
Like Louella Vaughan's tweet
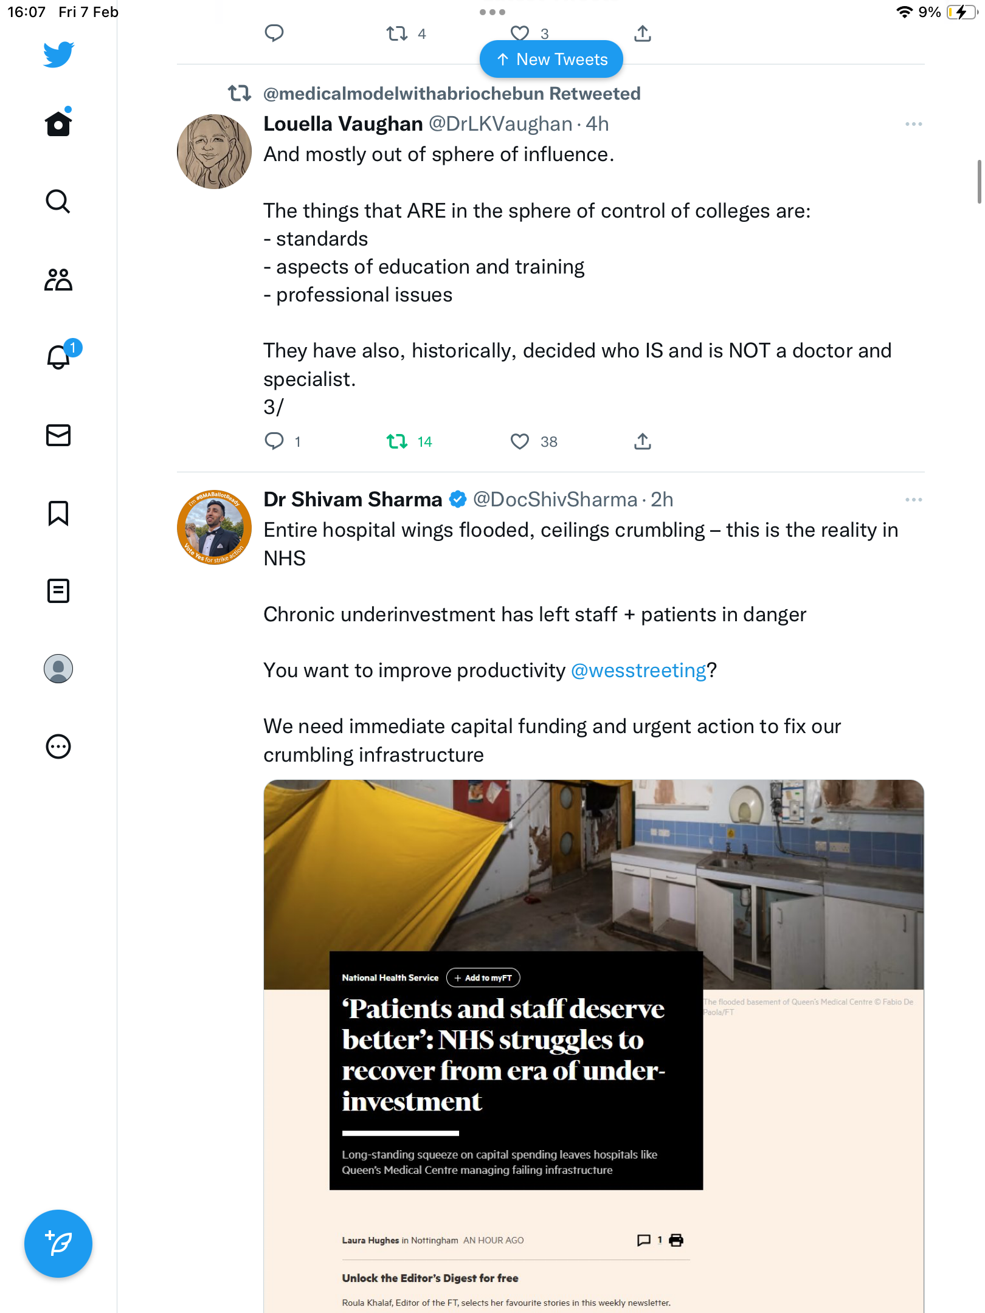pyautogui.click(x=520, y=441)
